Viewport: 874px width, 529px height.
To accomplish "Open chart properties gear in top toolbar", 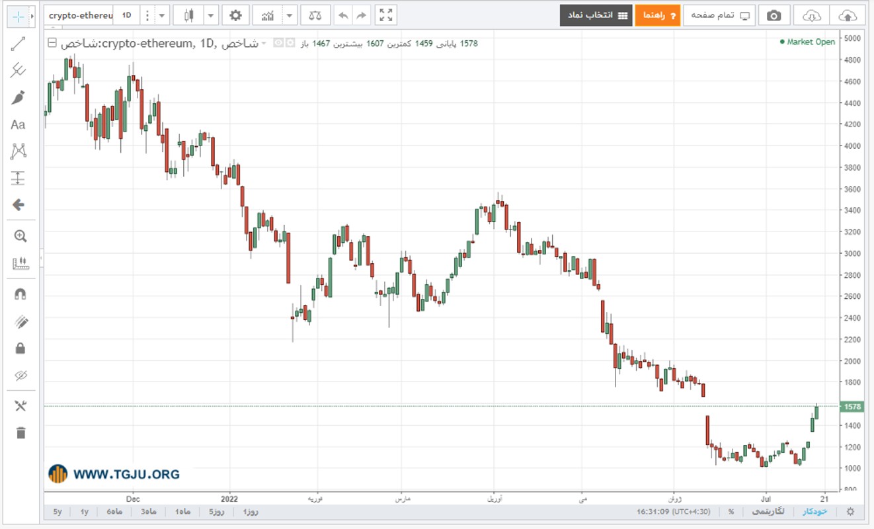I will pos(236,15).
